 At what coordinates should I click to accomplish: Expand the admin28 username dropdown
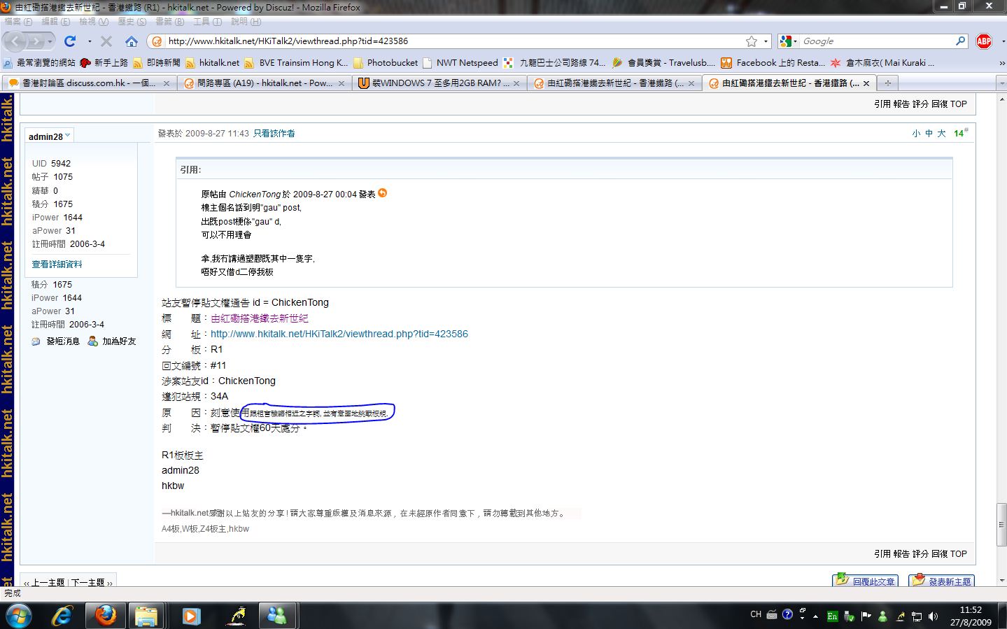tap(68, 135)
